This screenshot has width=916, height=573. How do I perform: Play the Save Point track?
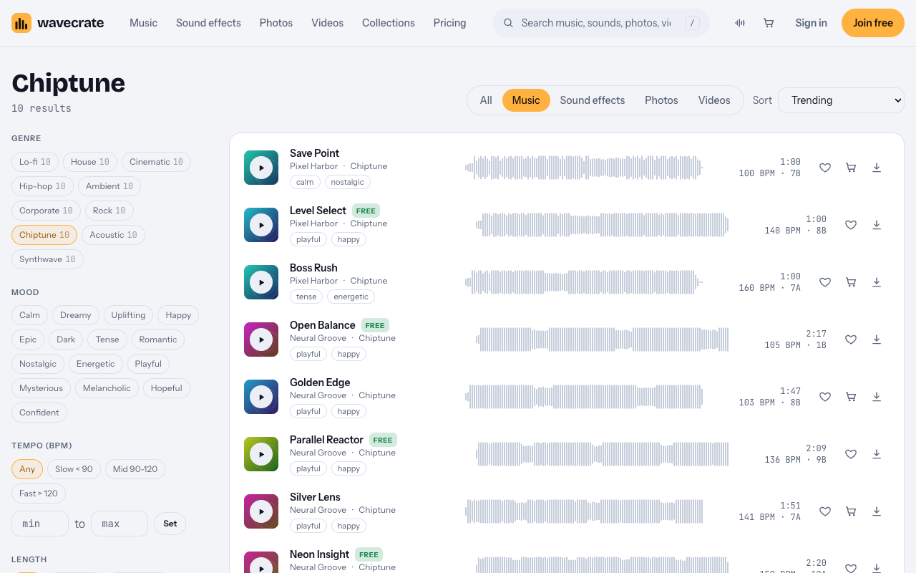(x=261, y=168)
